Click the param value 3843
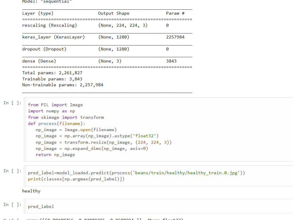 tap(171, 61)
